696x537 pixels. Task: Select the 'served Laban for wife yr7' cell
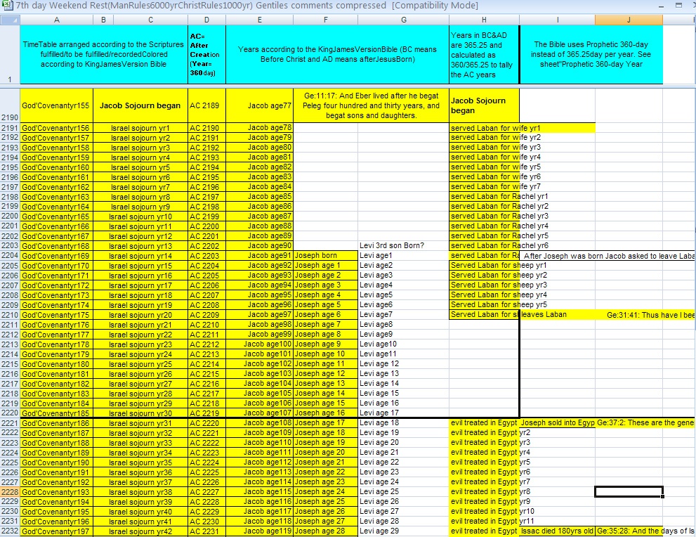pyautogui.click(x=484, y=186)
